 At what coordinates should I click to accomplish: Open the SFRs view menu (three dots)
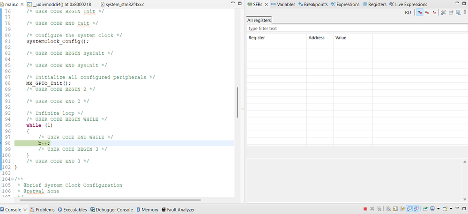point(465,12)
